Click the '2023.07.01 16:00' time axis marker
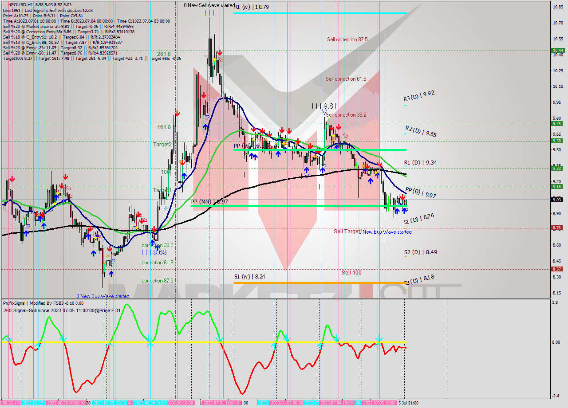The image size is (568, 408). (221, 403)
